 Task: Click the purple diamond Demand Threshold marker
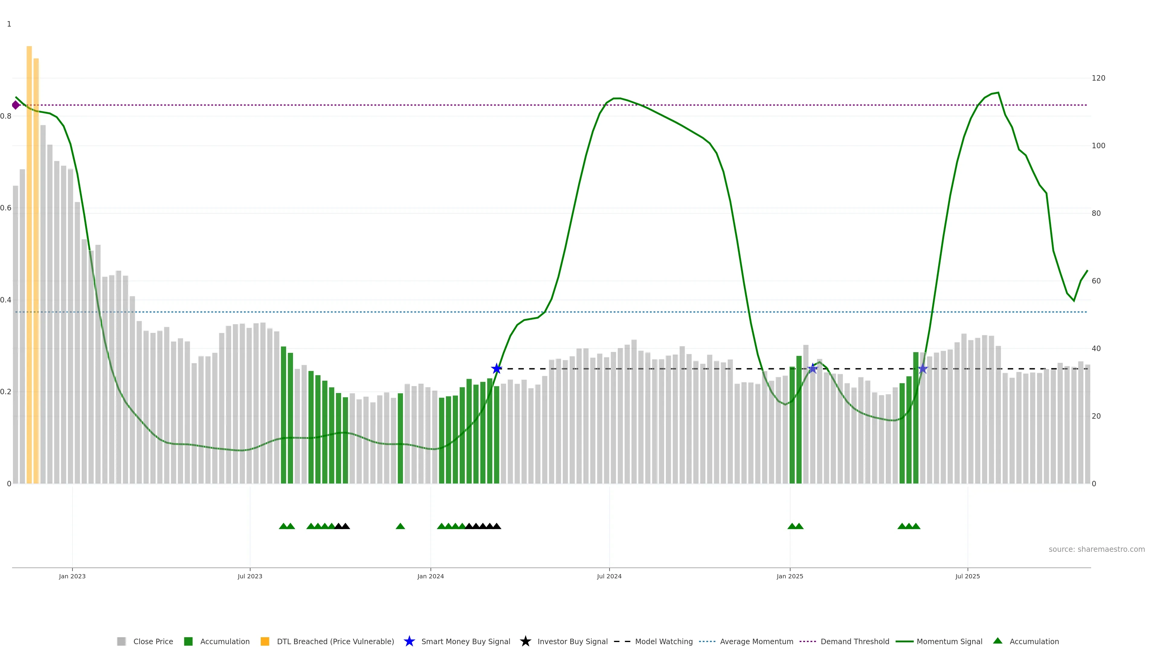[x=16, y=105]
